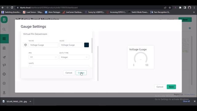Screen dimensions: 197x111
Task: Open the Chrome three-dot menu
Action: (194, 8)
